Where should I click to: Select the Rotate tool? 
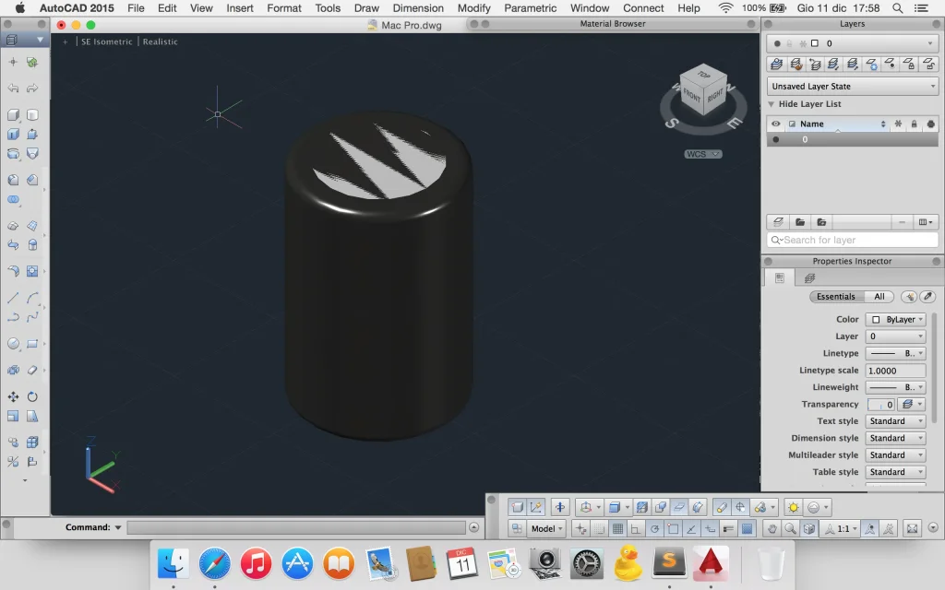(x=32, y=396)
